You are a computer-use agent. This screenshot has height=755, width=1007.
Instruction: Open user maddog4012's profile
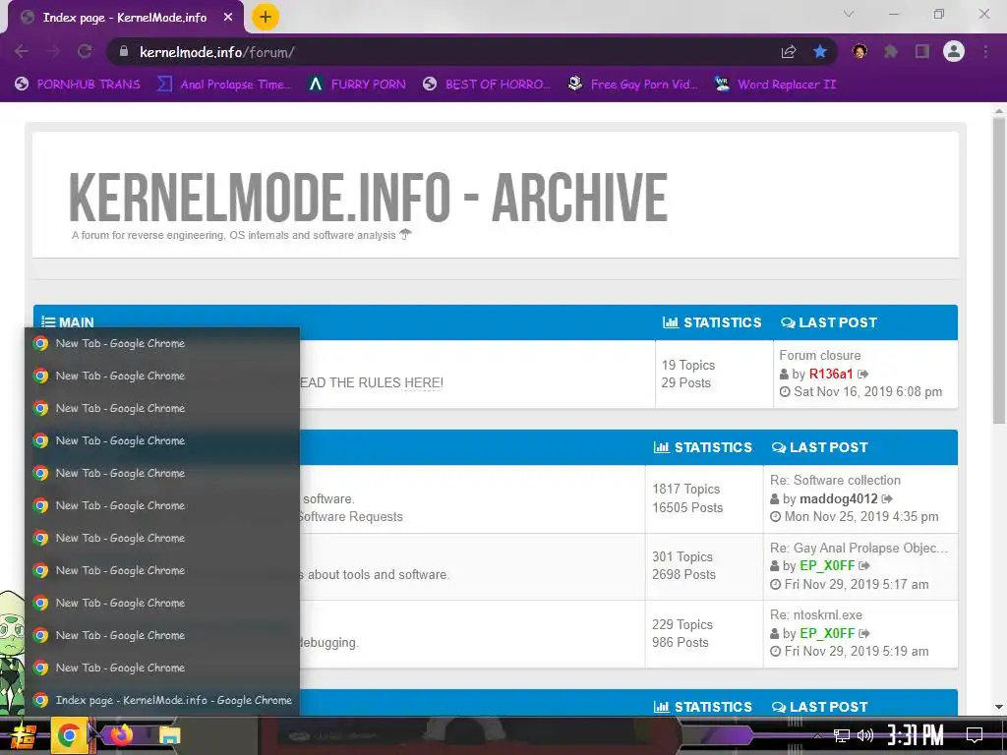tap(838, 498)
